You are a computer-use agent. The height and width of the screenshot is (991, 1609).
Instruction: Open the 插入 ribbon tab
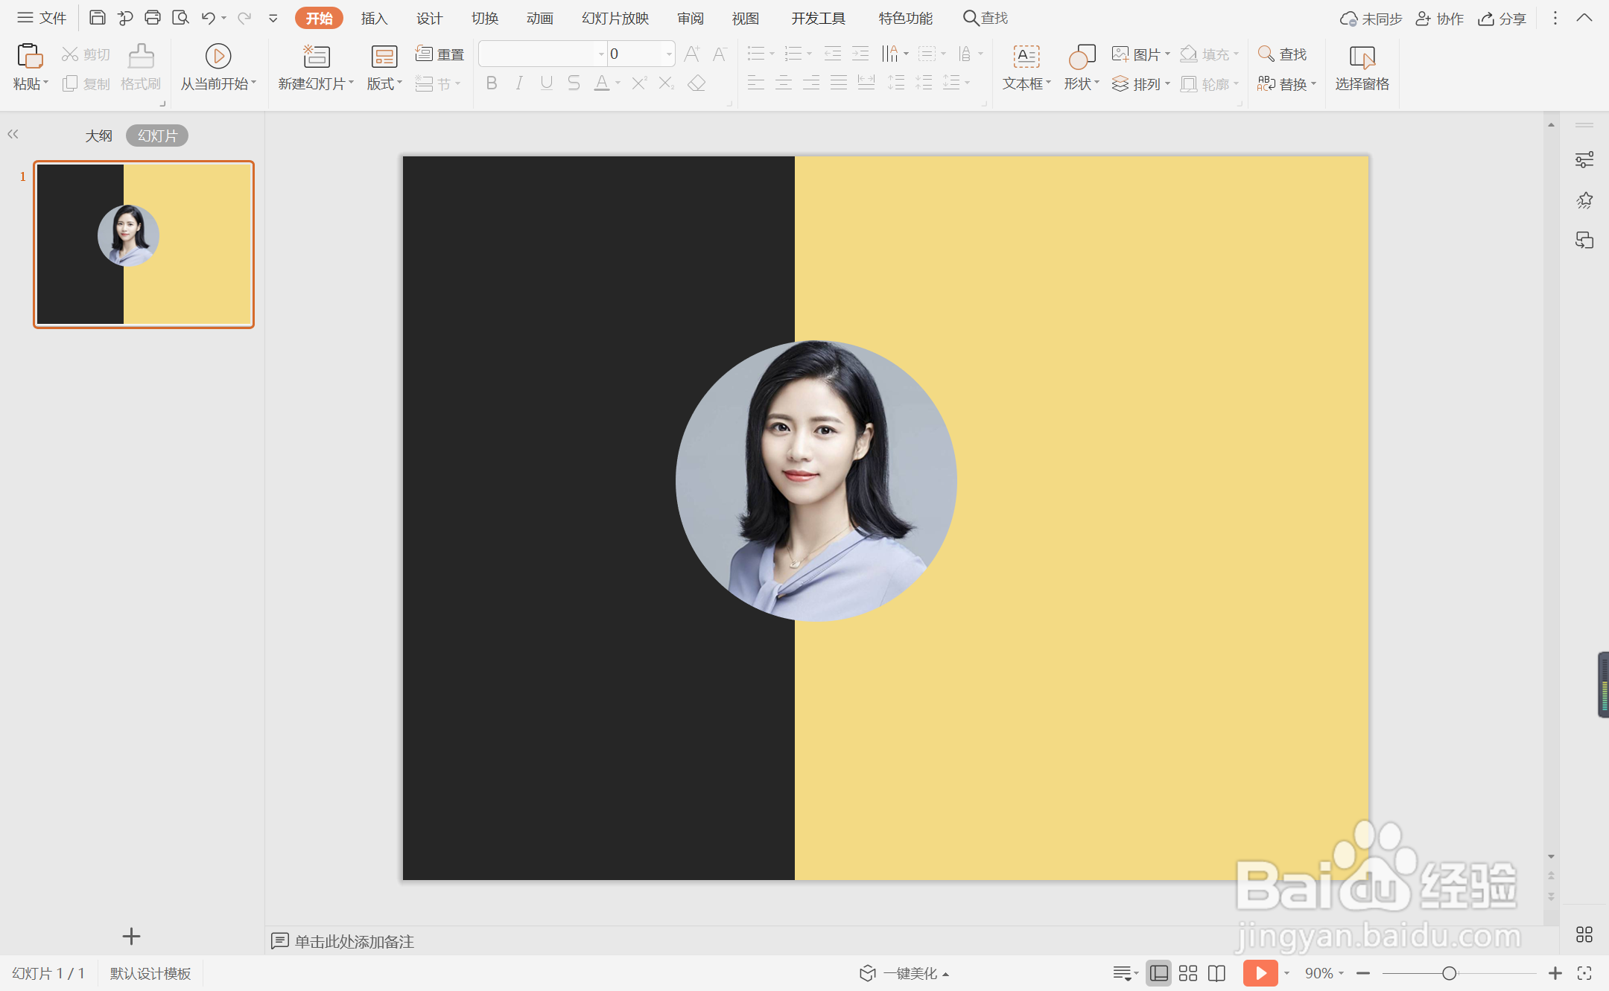pos(374,18)
